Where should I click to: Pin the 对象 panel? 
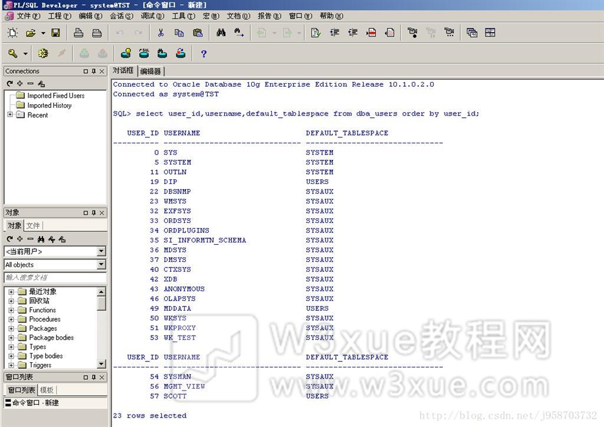click(94, 213)
